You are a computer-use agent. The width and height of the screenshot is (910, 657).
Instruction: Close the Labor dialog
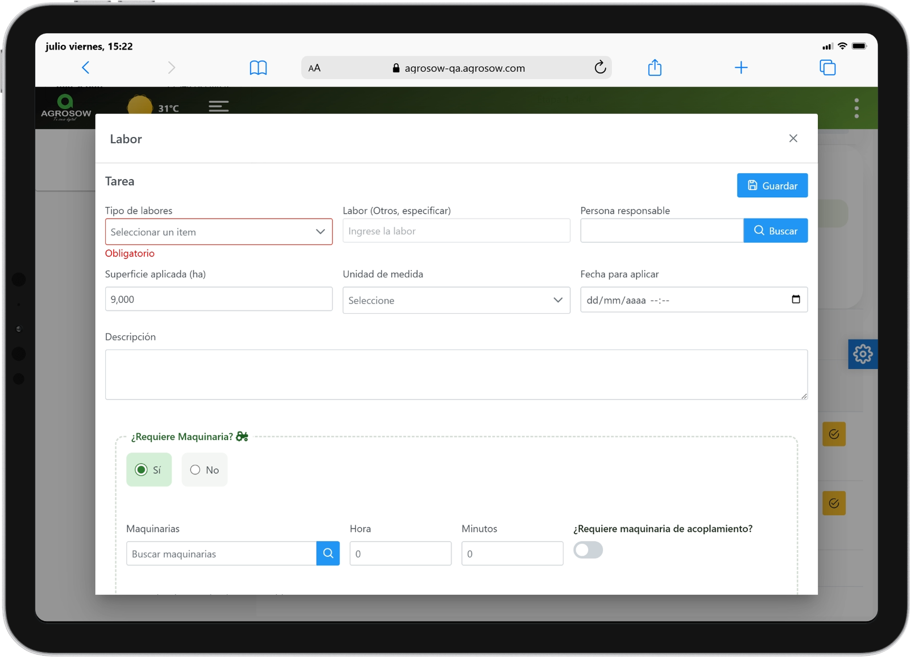tap(793, 139)
